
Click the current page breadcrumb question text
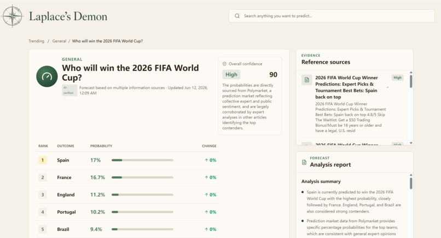(x=107, y=41)
